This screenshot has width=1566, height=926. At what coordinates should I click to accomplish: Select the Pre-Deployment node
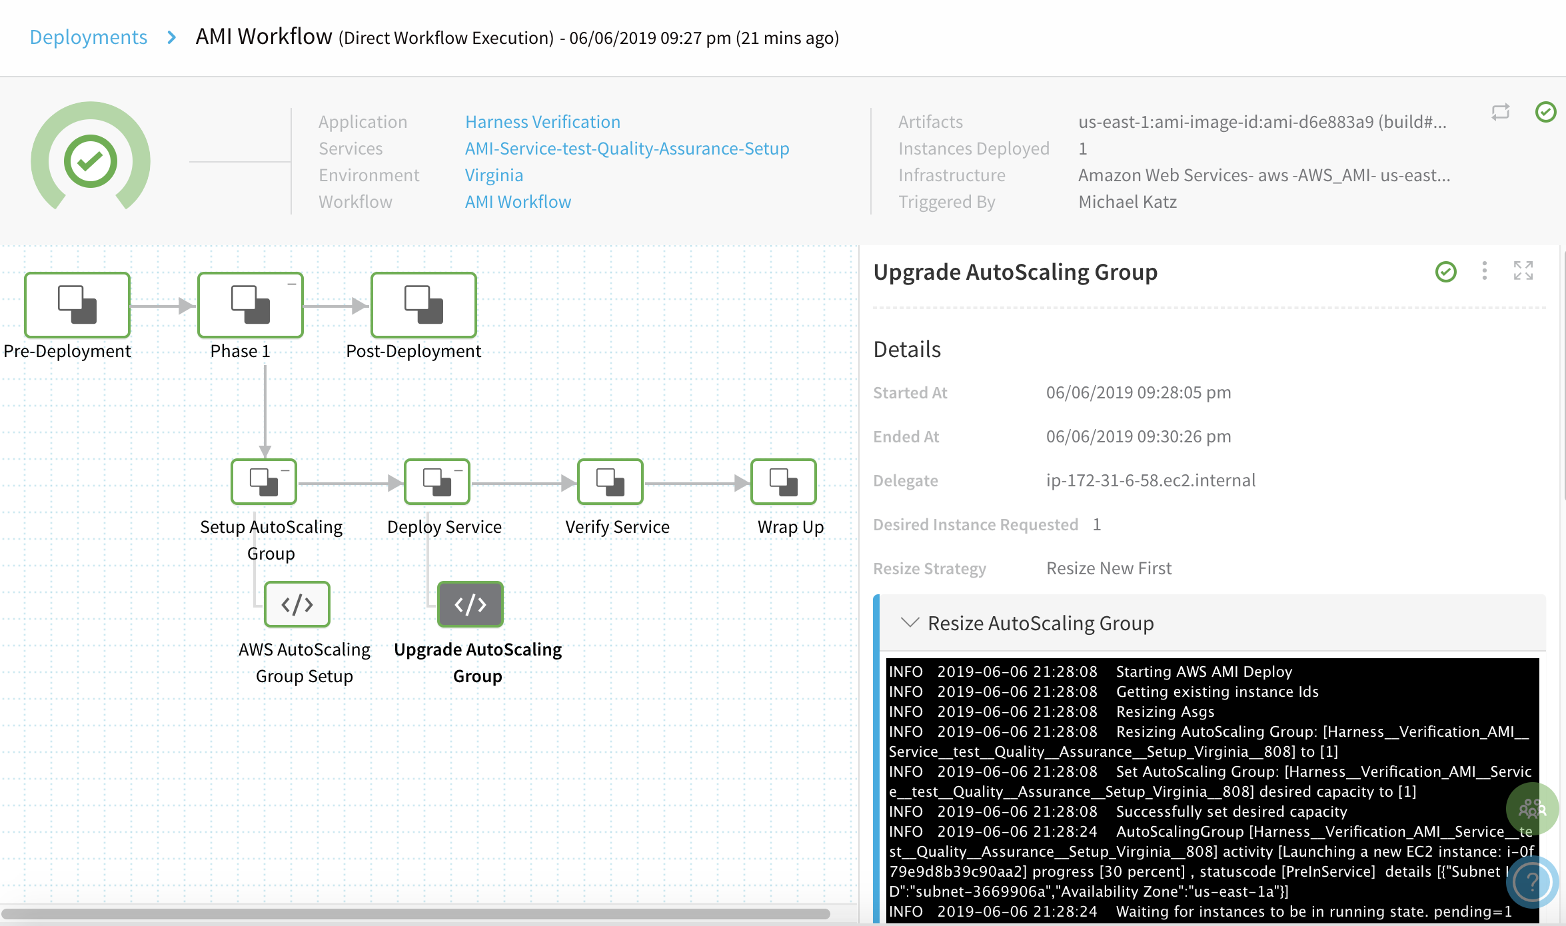coord(77,305)
